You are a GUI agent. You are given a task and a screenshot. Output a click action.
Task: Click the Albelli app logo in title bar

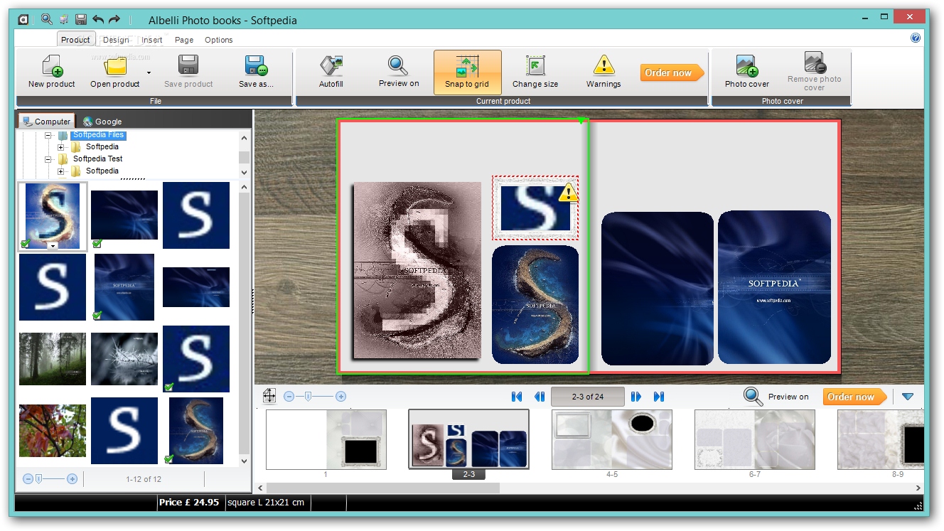[23, 20]
